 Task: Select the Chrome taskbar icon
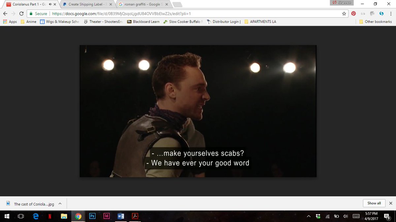pos(78,216)
